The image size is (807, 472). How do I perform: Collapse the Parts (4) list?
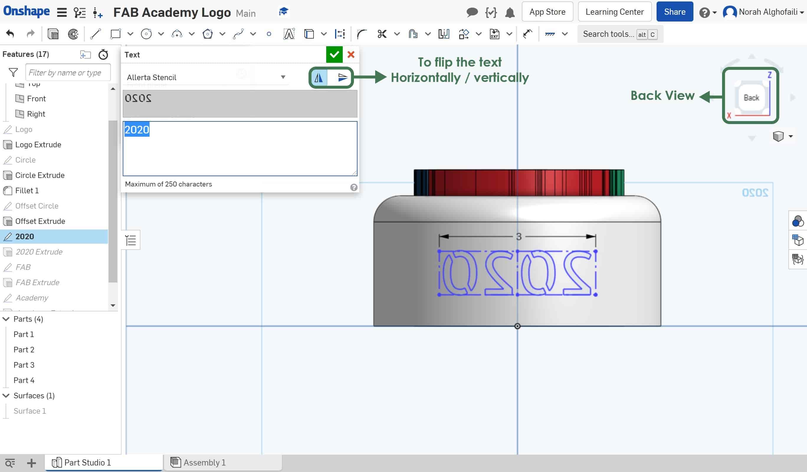(6, 319)
